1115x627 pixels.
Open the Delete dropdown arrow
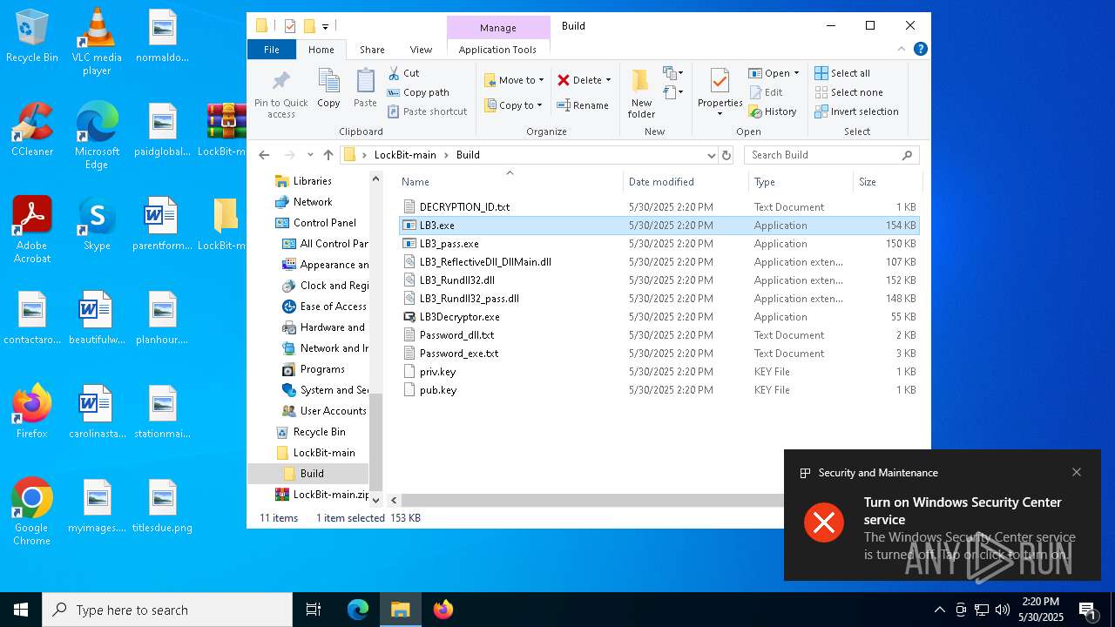608,80
